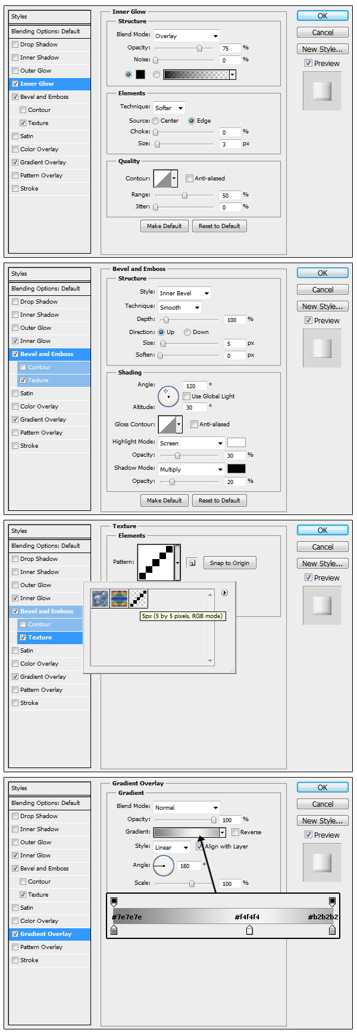Click the Altitude field showing 30
The image size is (357, 1036).
tap(196, 408)
